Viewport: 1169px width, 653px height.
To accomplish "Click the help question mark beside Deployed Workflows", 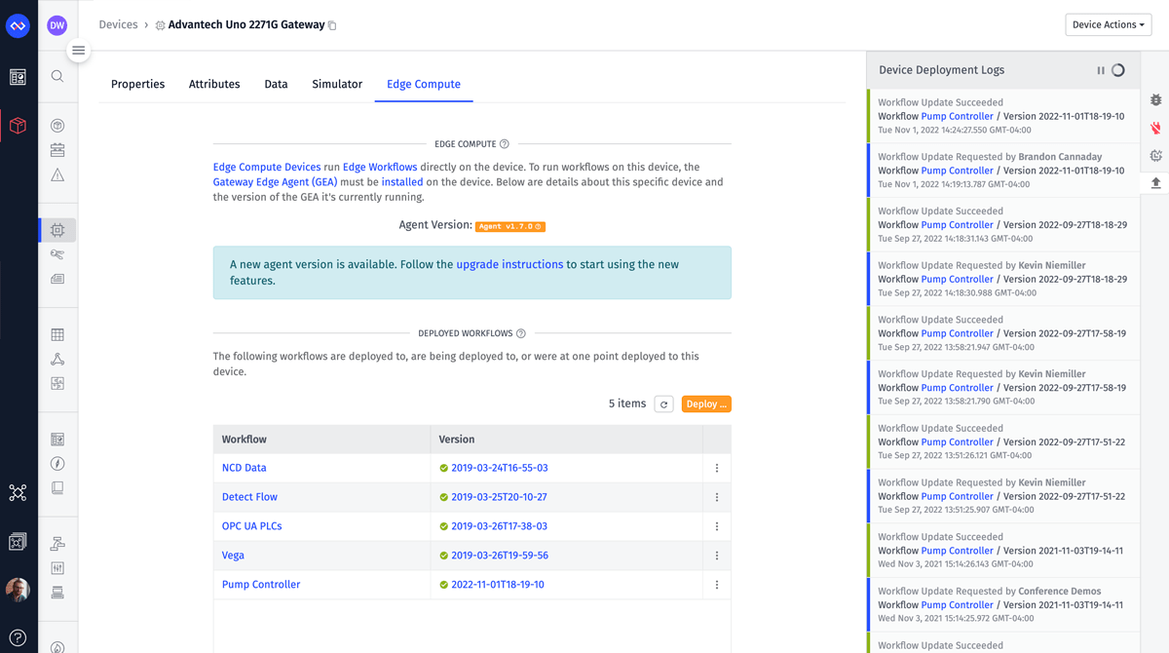I will pyautogui.click(x=521, y=333).
